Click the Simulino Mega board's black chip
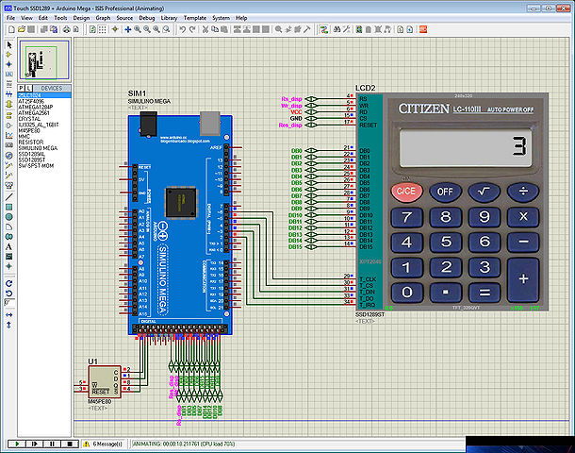This screenshot has width=575, height=453. (x=181, y=202)
